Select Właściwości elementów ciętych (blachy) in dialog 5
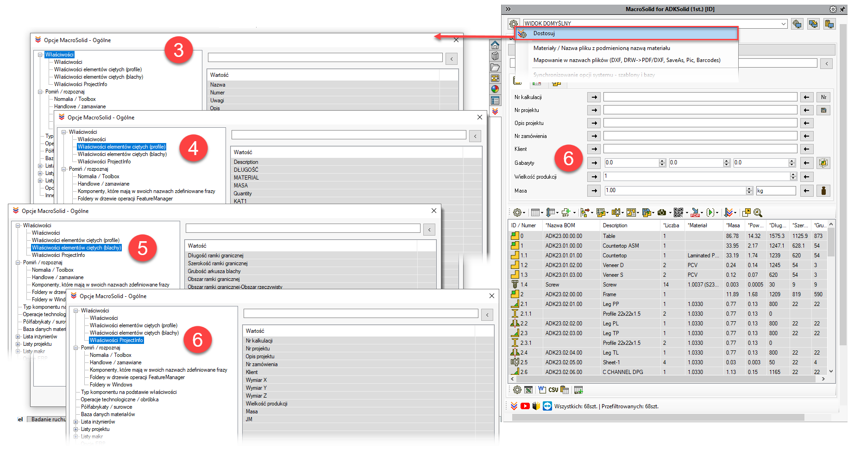The image size is (854, 449). (x=76, y=248)
